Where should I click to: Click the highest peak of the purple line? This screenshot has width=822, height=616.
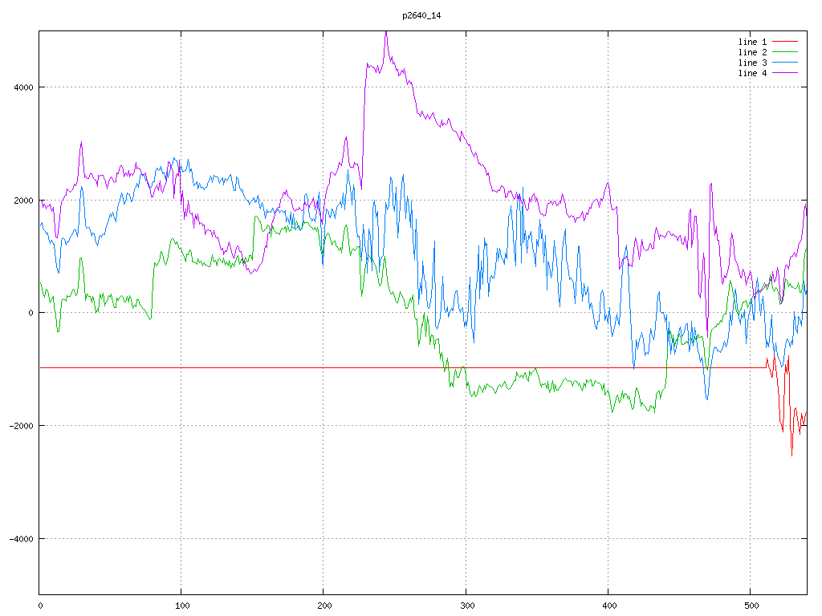[385, 33]
